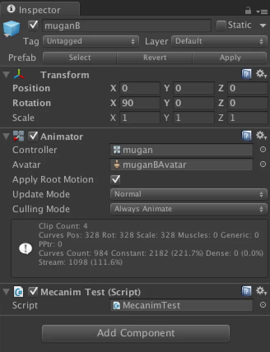Open Animator component help reference
270x352 pixels.
pos(247,135)
